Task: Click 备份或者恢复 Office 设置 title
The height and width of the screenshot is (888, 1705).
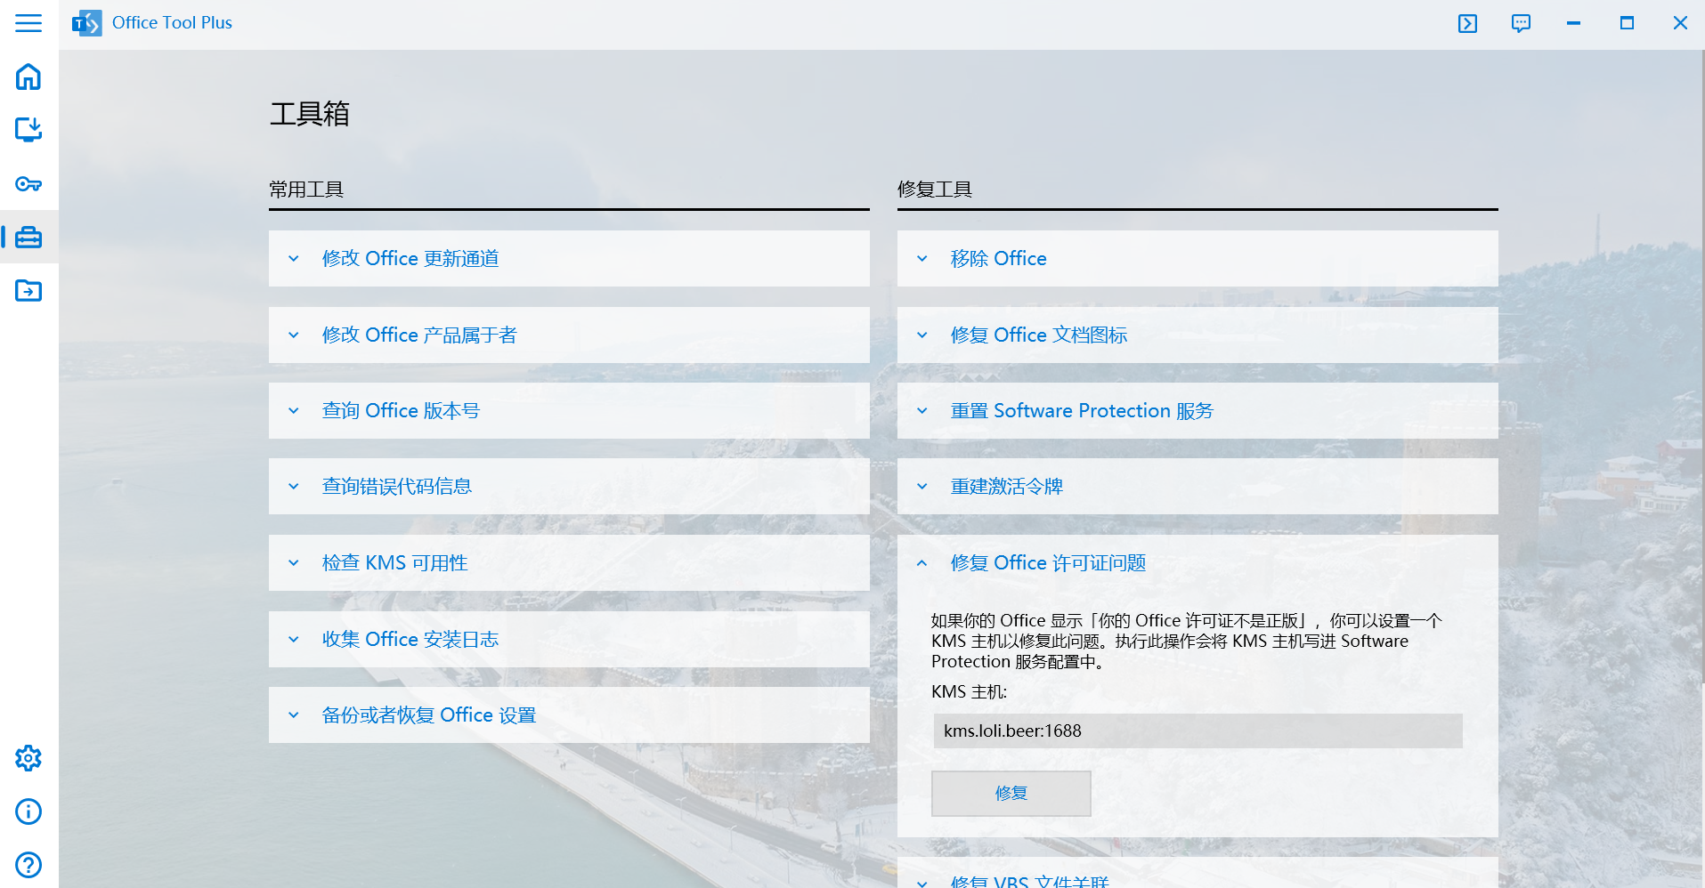Action: click(x=429, y=715)
